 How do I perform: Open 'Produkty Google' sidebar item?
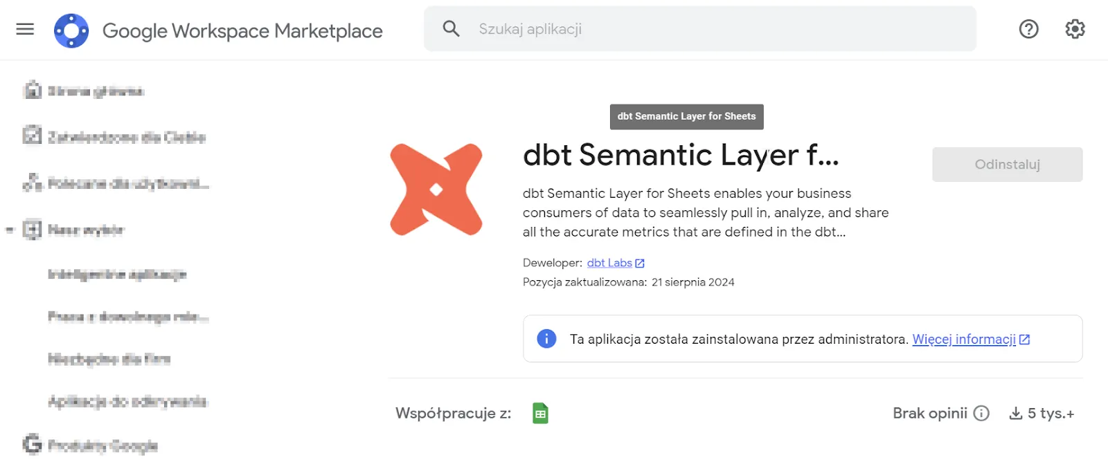102,446
